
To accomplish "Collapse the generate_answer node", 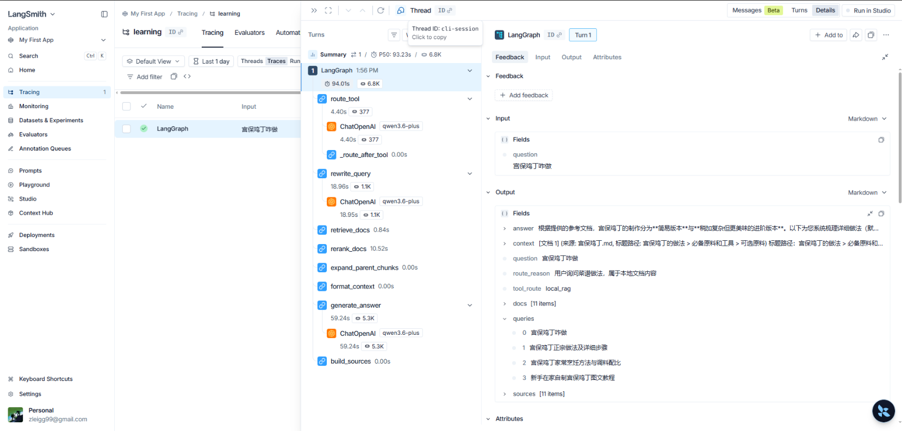I will click(470, 305).
